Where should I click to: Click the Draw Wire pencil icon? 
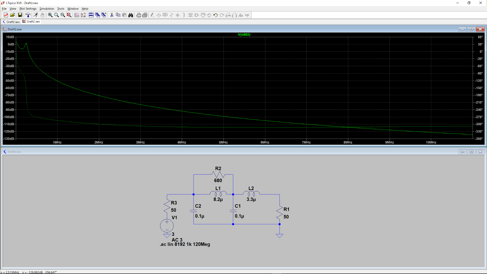(152, 15)
